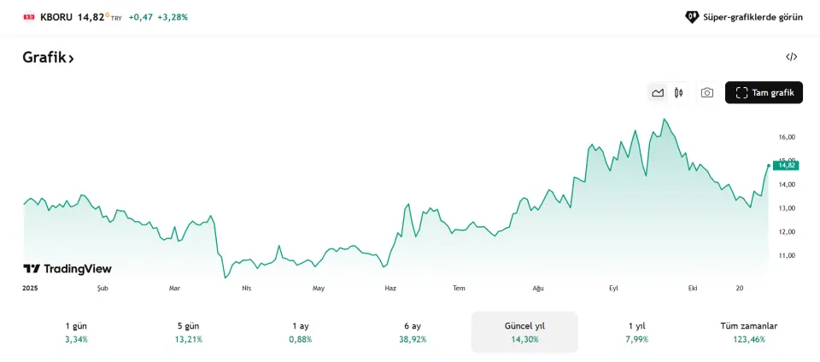
Task: Show the 1 yıl performance range
Action: click(636, 332)
